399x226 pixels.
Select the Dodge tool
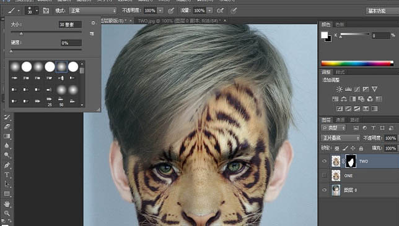click(7, 155)
